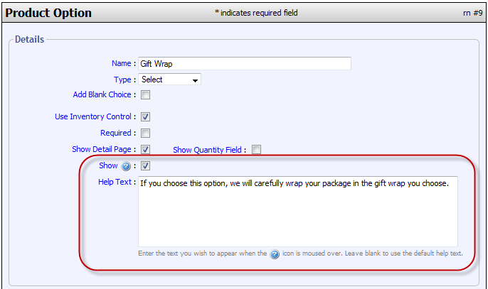Uncheck the Show help icon checkbox
Image resolution: width=488 pixels, height=289 pixels.
(145, 166)
